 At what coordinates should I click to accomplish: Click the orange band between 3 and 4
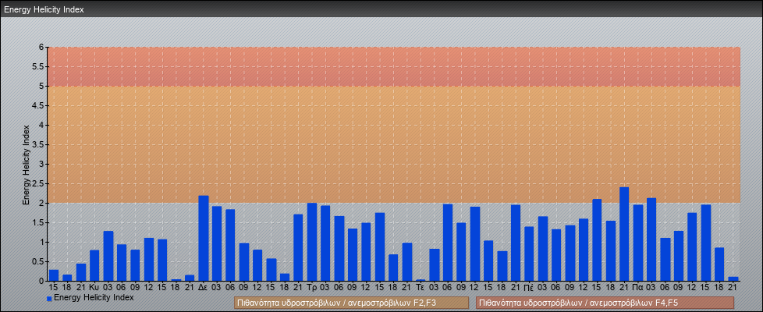390,144
